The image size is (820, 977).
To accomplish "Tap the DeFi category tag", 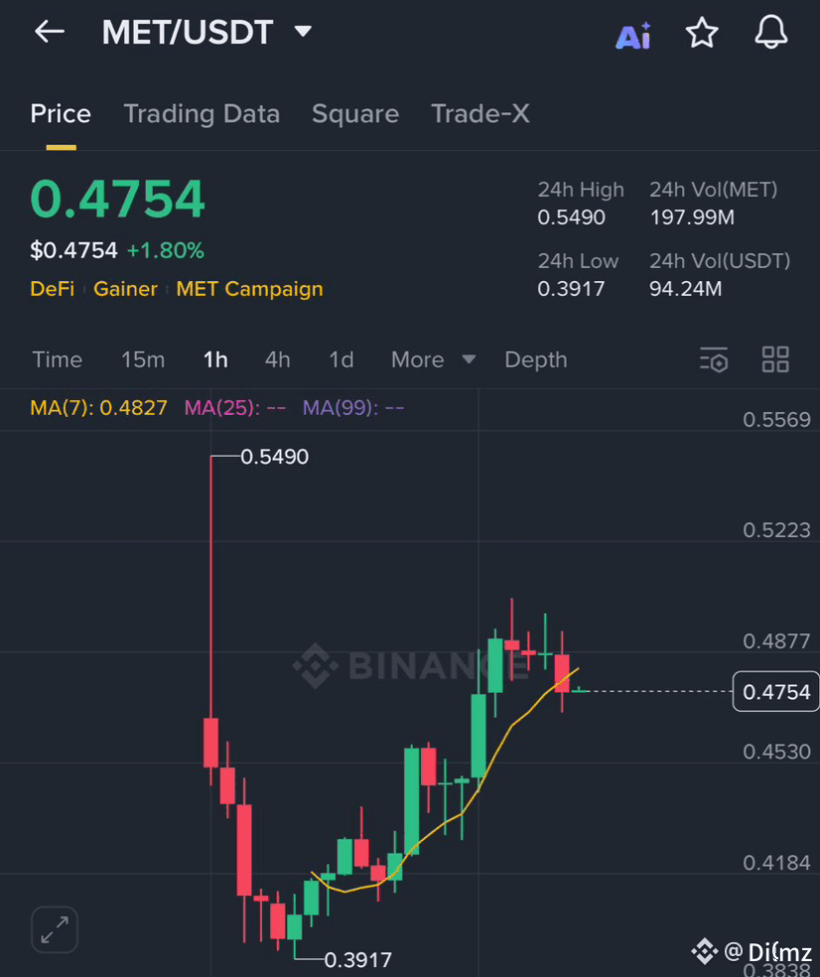I will 53,289.
